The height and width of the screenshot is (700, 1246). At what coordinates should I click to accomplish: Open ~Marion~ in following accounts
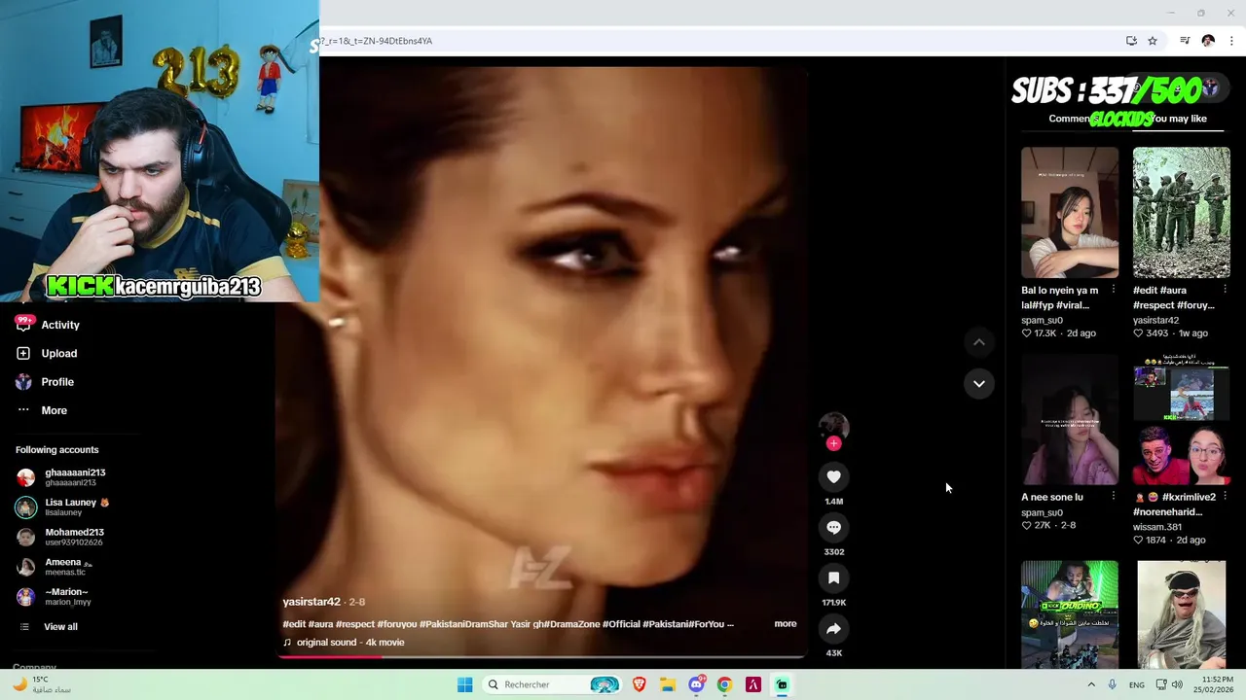[x=66, y=596]
